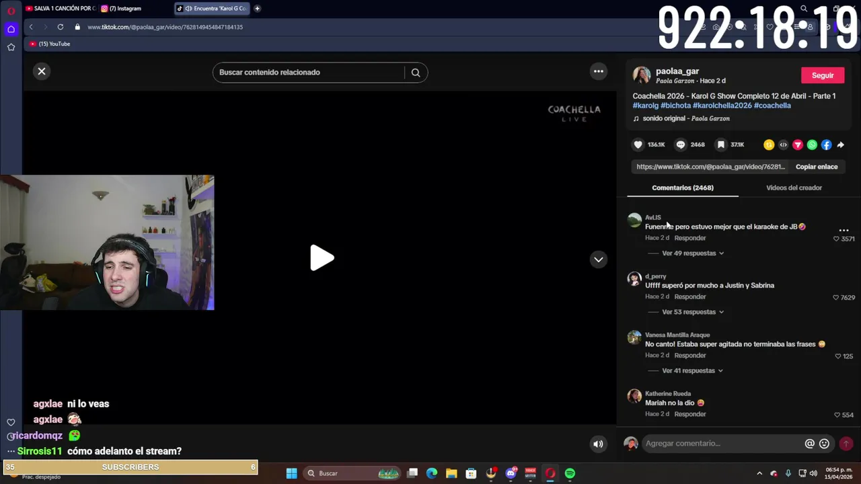Screen dimensions: 861x484
Task: Click the search magnifier in related content bar
Action: click(416, 73)
